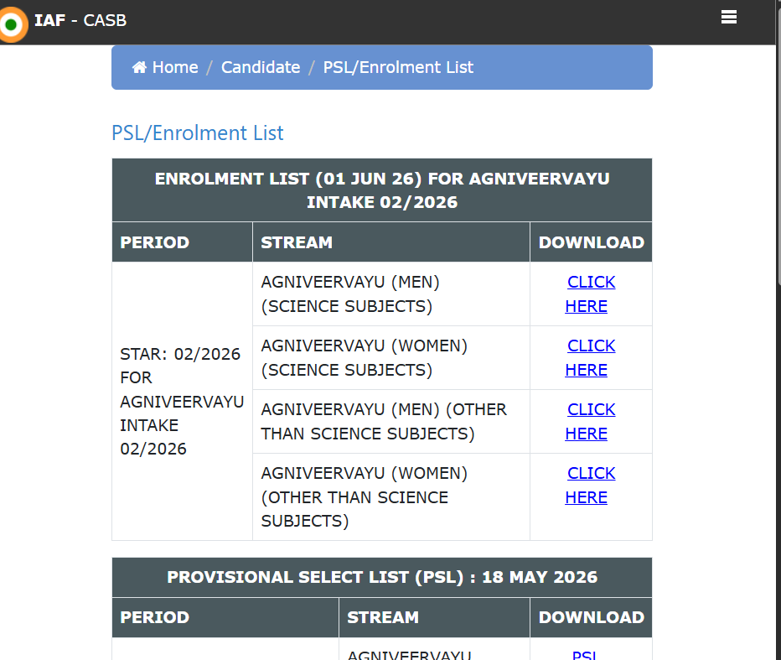
Task: Open the hamburger navigation menu
Action: pos(729,18)
